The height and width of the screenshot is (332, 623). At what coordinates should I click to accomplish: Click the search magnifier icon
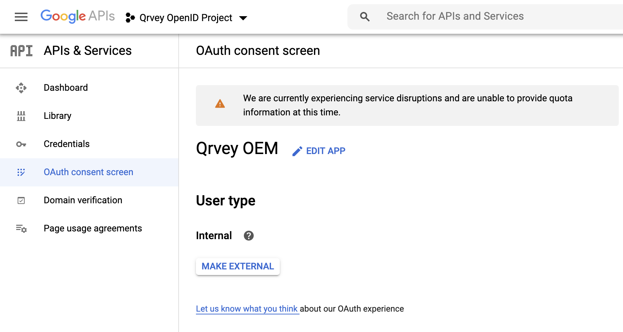tap(365, 17)
